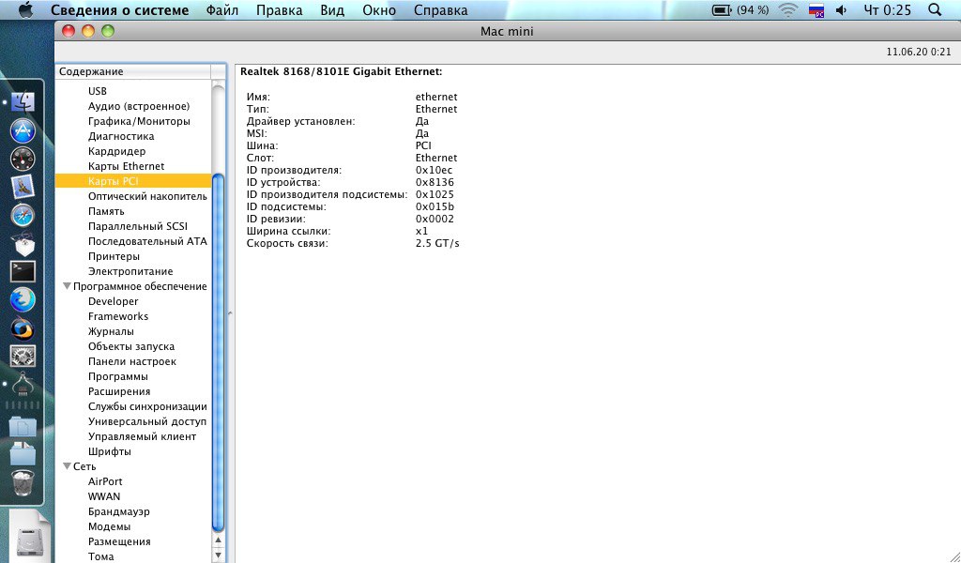Screen dimensions: 961x563
Task: Click the device ID value 0x8136
Action: coord(435,182)
